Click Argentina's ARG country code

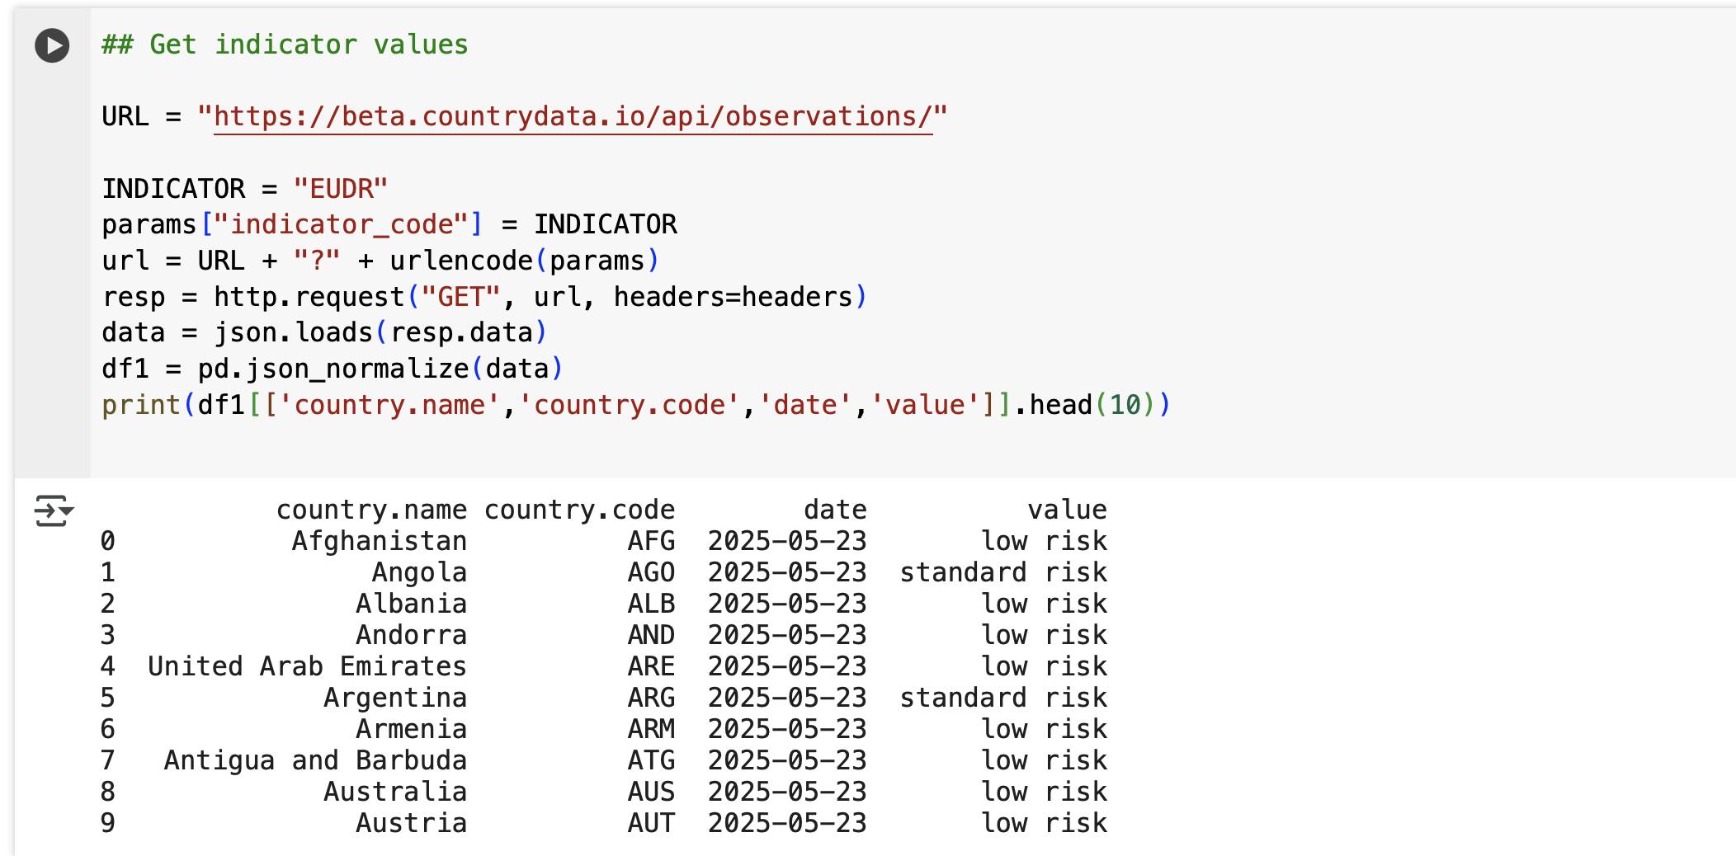[651, 698]
